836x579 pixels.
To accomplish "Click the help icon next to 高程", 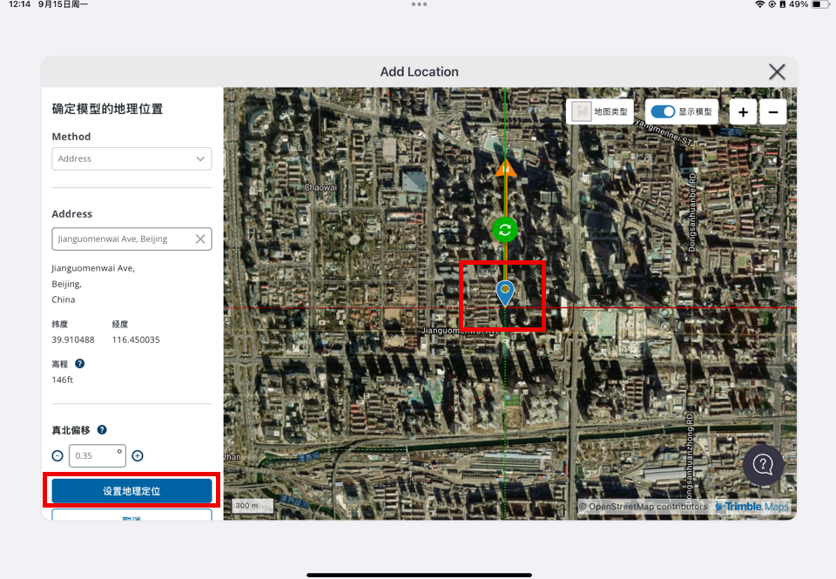I will click(x=80, y=364).
